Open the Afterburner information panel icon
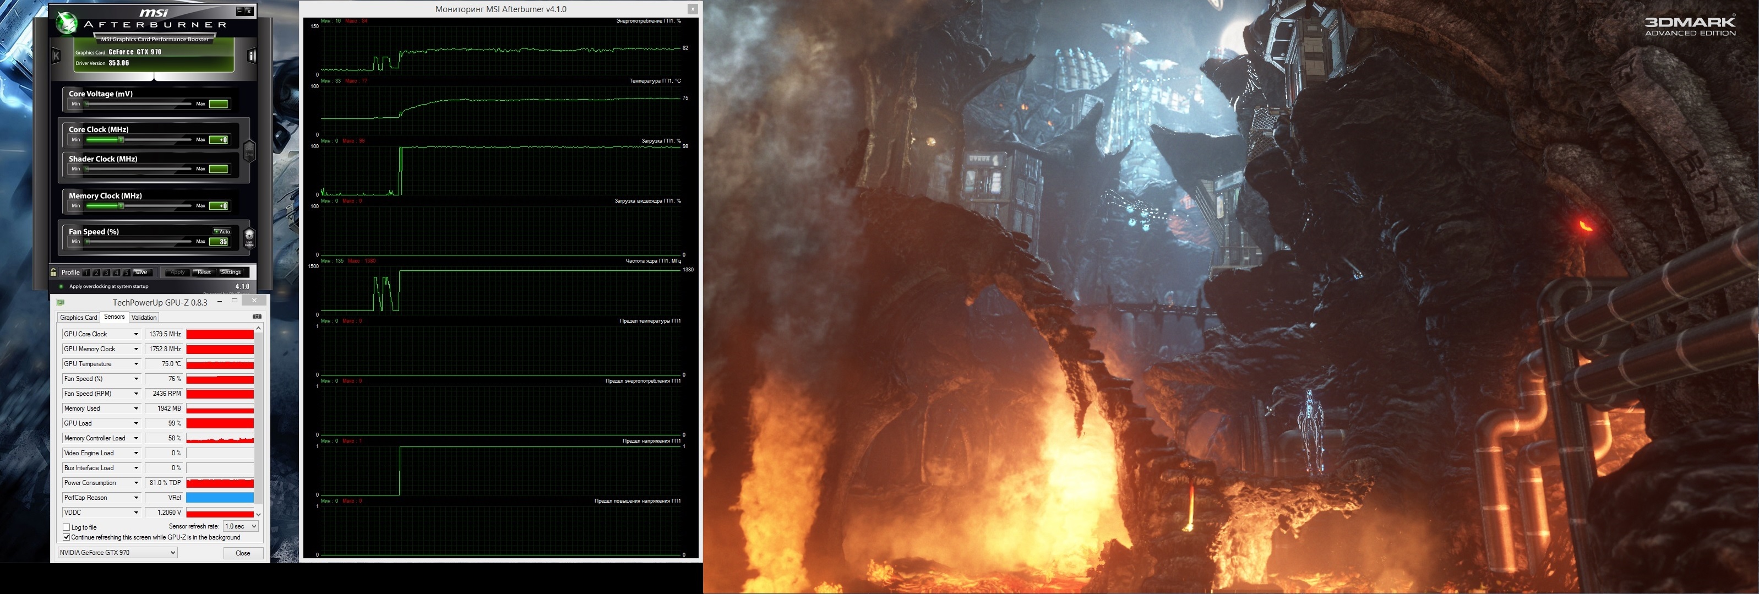The image size is (1759, 594). (x=251, y=56)
